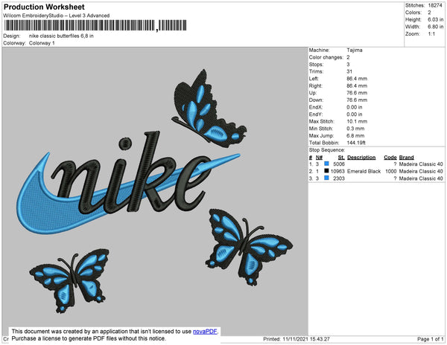Click the code 1000 in stop 2

pos(391,171)
